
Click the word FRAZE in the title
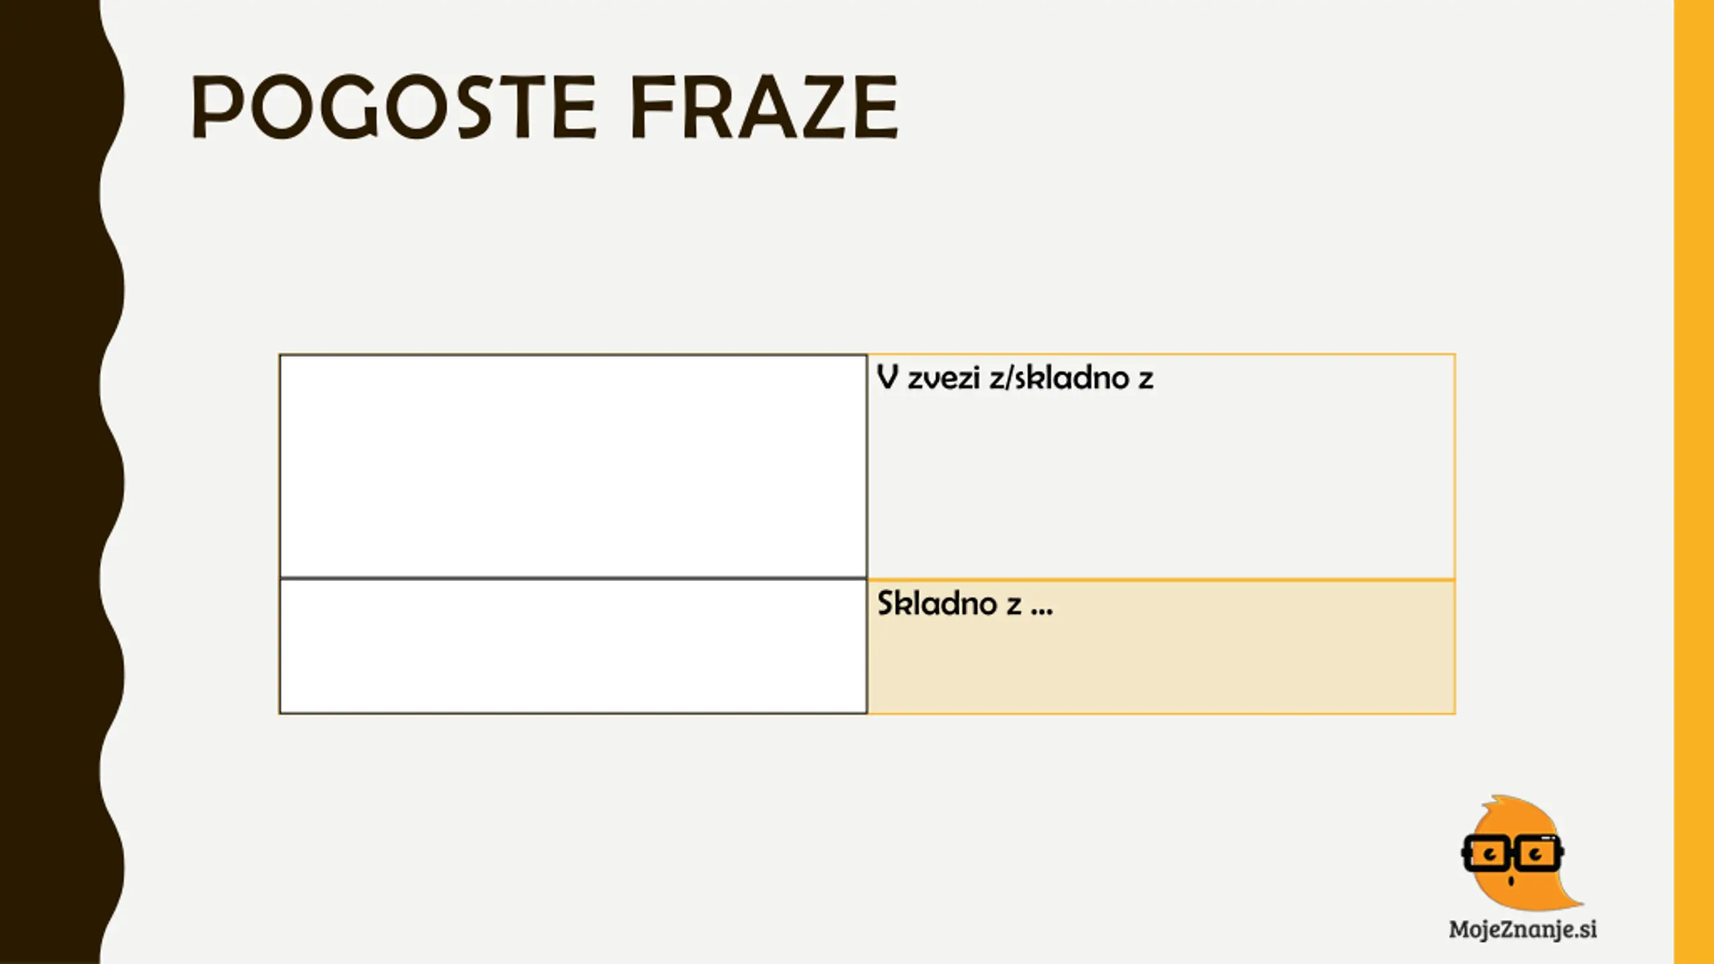pos(764,107)
